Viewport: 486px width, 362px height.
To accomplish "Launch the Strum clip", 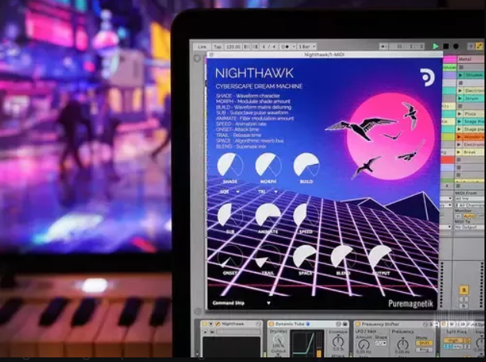I will [x=461, y=99].
